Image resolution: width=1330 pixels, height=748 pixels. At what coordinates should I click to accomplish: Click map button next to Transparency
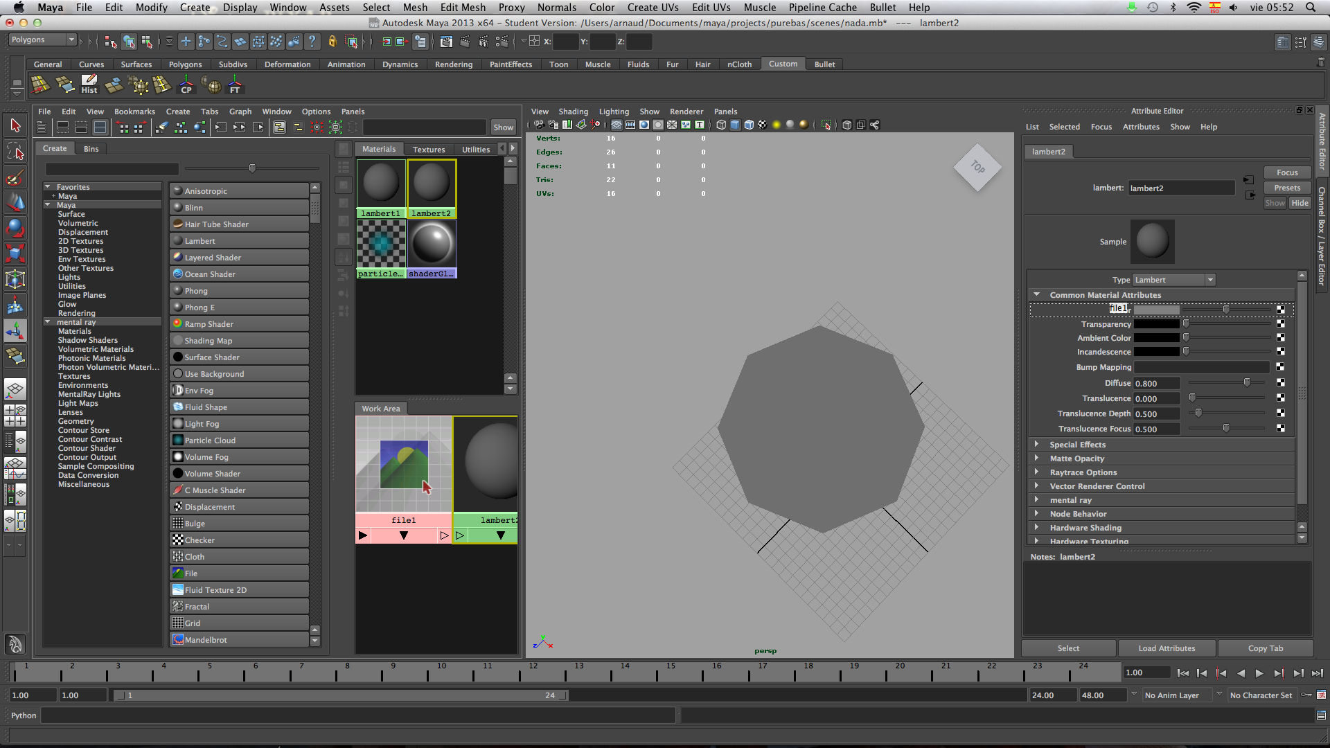click(x=1280, y=324)
